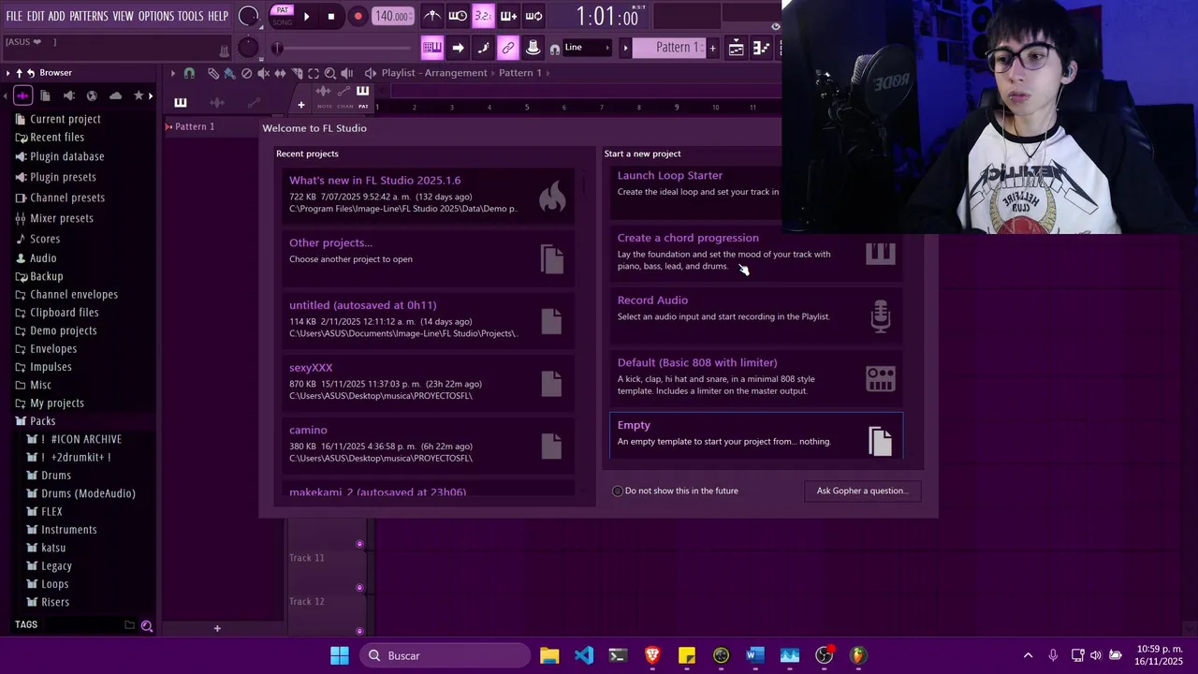Open the Playlist view icon

click(x=737, y=48)
